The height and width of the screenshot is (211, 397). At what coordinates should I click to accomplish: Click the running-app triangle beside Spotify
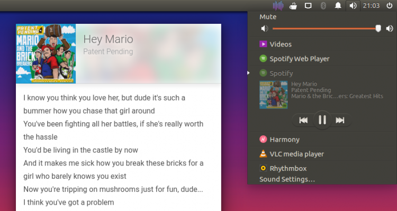(249, 73)
